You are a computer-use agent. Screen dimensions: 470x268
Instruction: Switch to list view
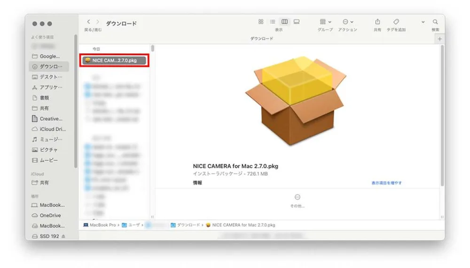tap(273, 22)
